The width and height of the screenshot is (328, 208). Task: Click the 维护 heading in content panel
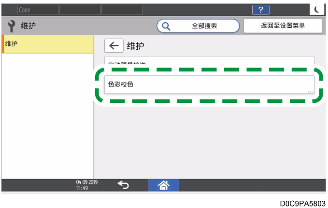(136, 46)
